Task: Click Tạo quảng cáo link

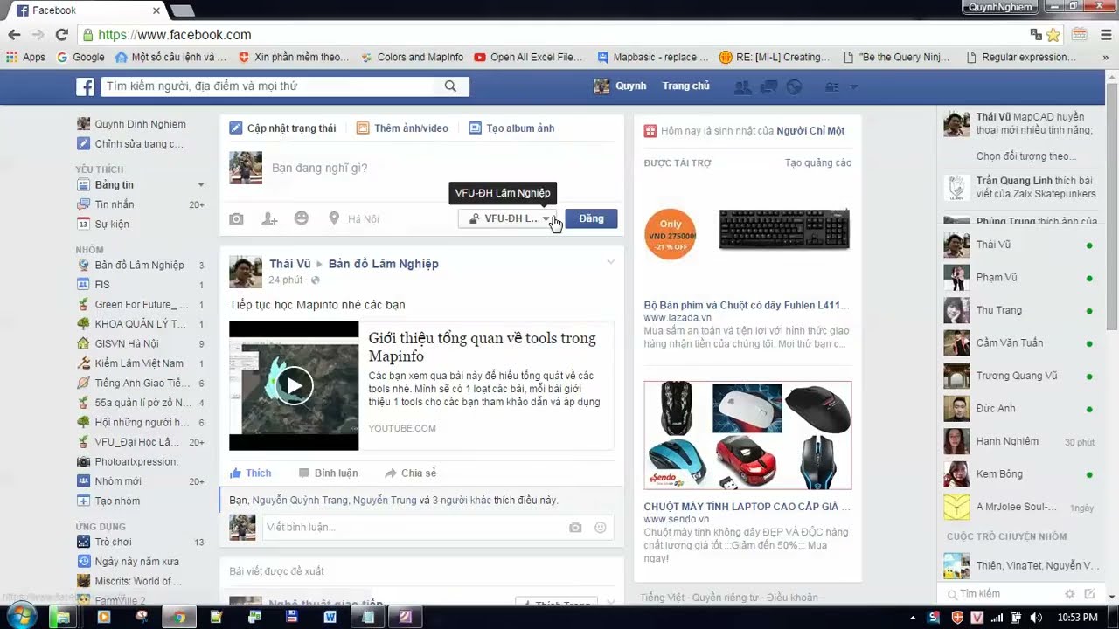Action: pyautogui.click(x=818, y=163)
